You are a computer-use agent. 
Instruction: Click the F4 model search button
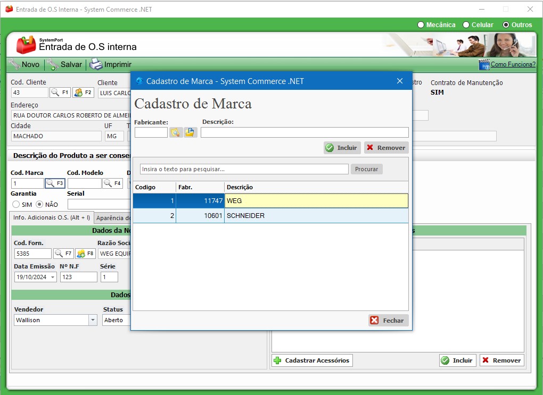(x=112, y=183)
